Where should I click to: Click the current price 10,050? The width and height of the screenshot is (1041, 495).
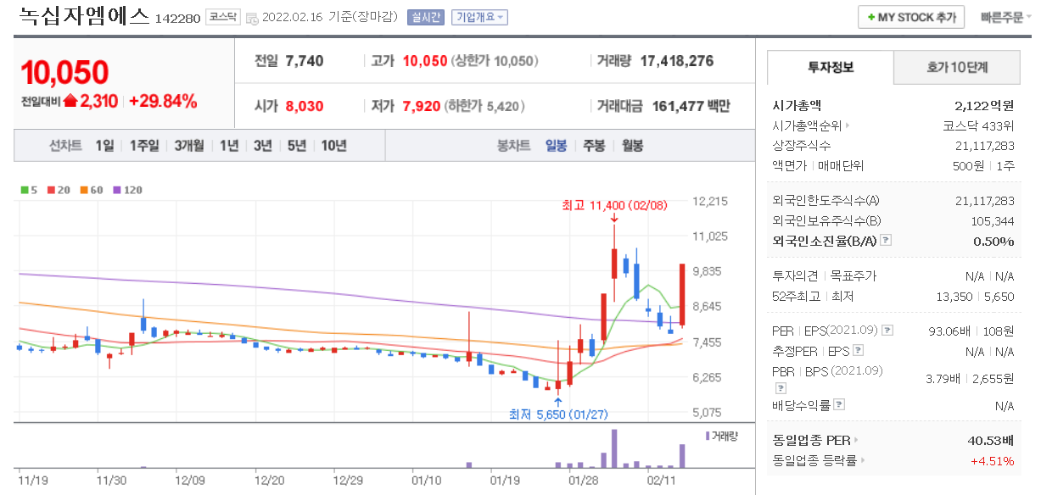(64, 72)
